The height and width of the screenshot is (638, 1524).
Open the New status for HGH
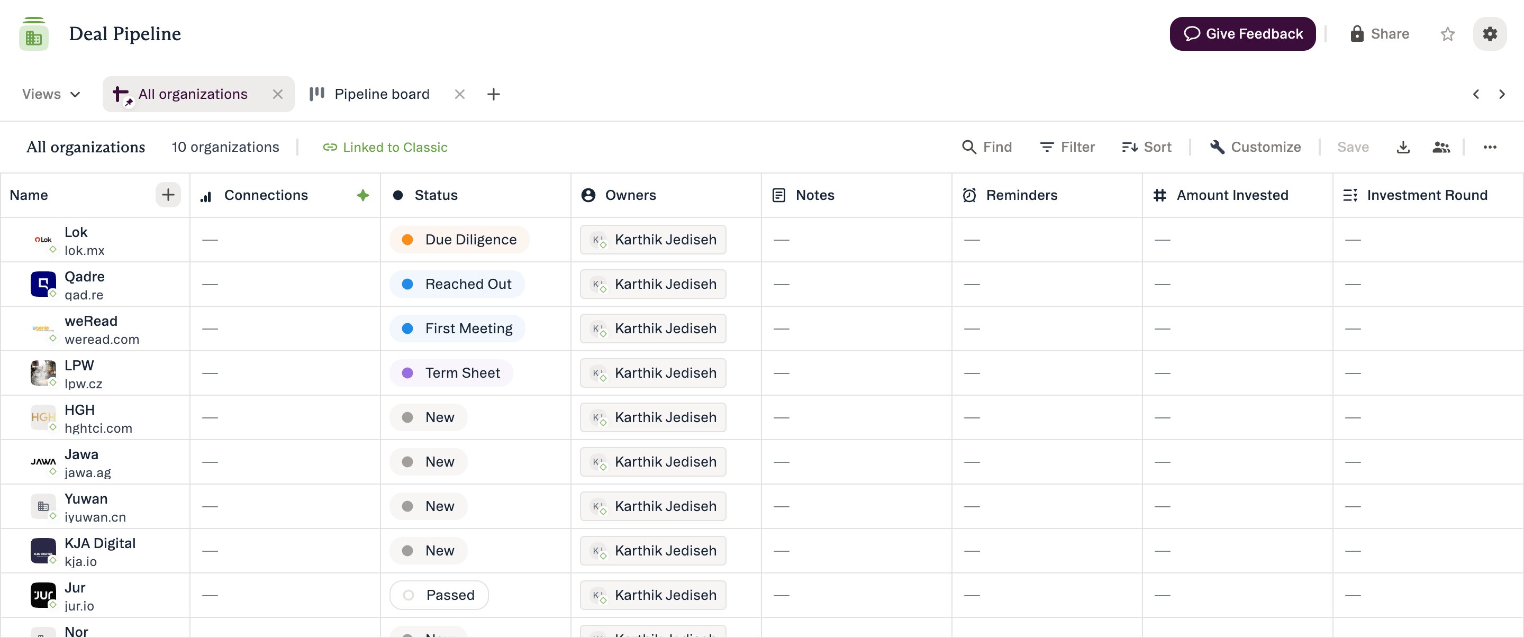coord(428,417)
